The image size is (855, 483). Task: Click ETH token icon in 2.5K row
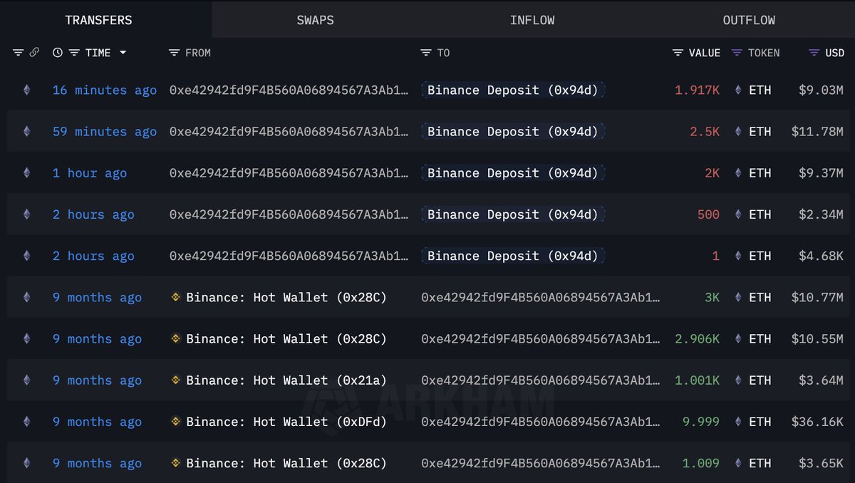[738, 131]
